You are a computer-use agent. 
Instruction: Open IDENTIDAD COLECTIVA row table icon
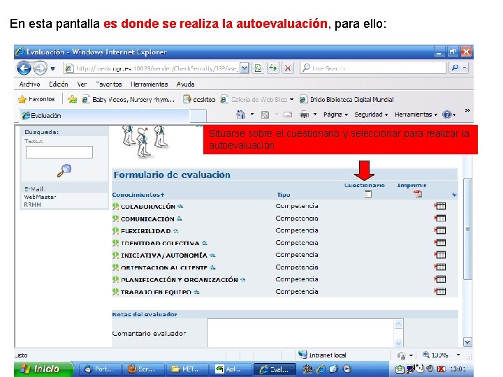(440, 242)
